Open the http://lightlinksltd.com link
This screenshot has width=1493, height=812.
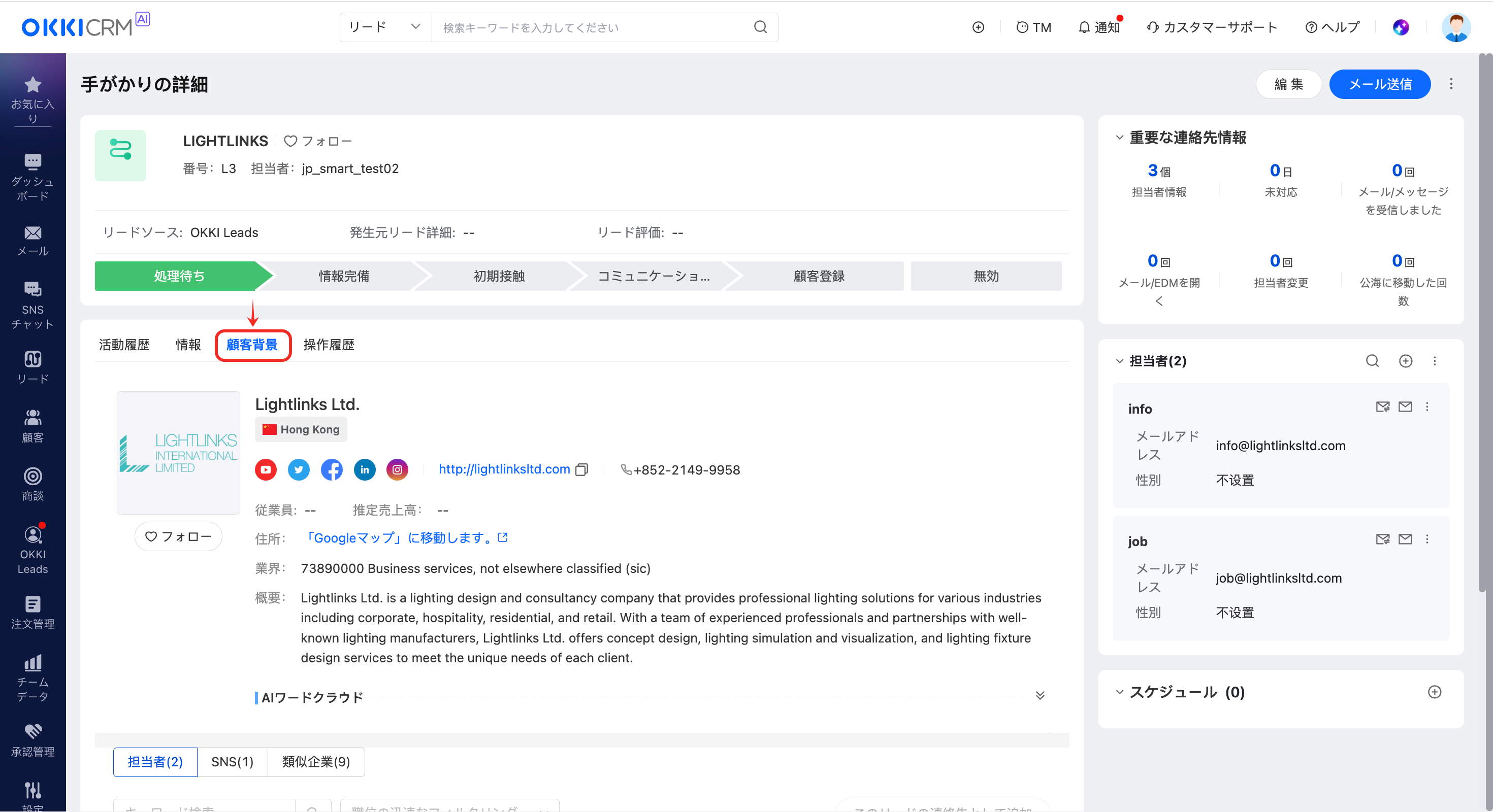tap(504, 470)
